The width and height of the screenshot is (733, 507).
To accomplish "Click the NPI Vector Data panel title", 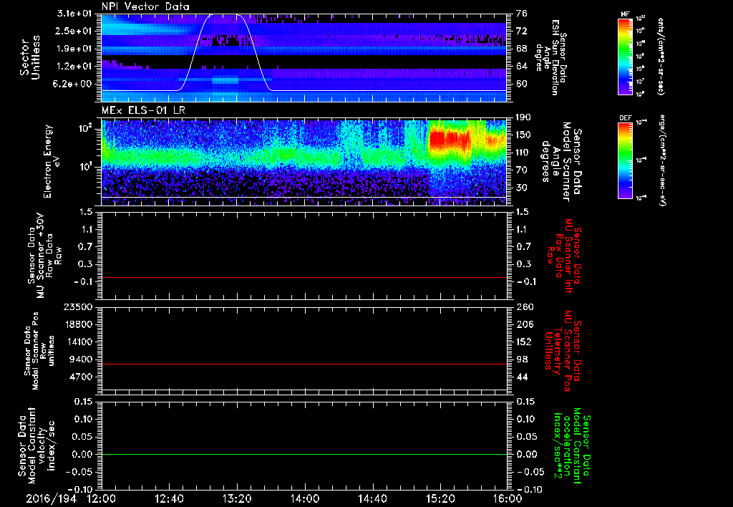I will pyautogui.click(x=145, y=6).
